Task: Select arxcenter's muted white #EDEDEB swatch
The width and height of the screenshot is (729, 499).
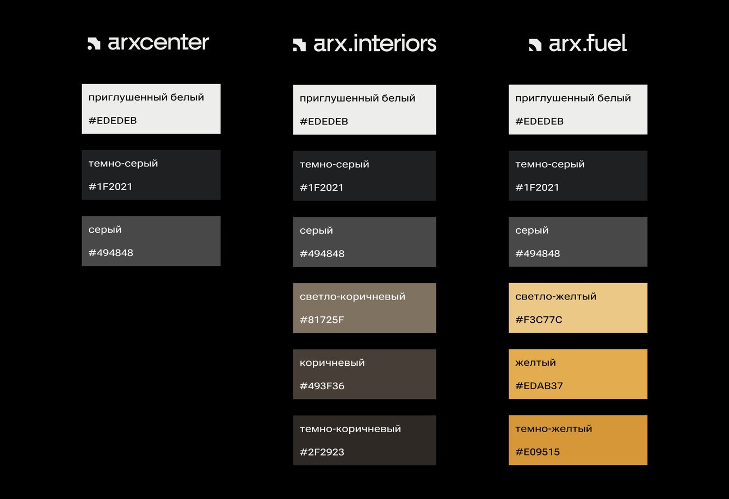Action: click(x=151, y=109)
